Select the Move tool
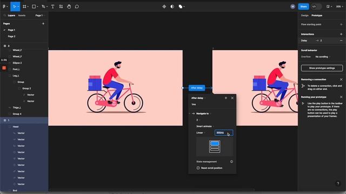The image size is (346, 194). tap(14, 6)
